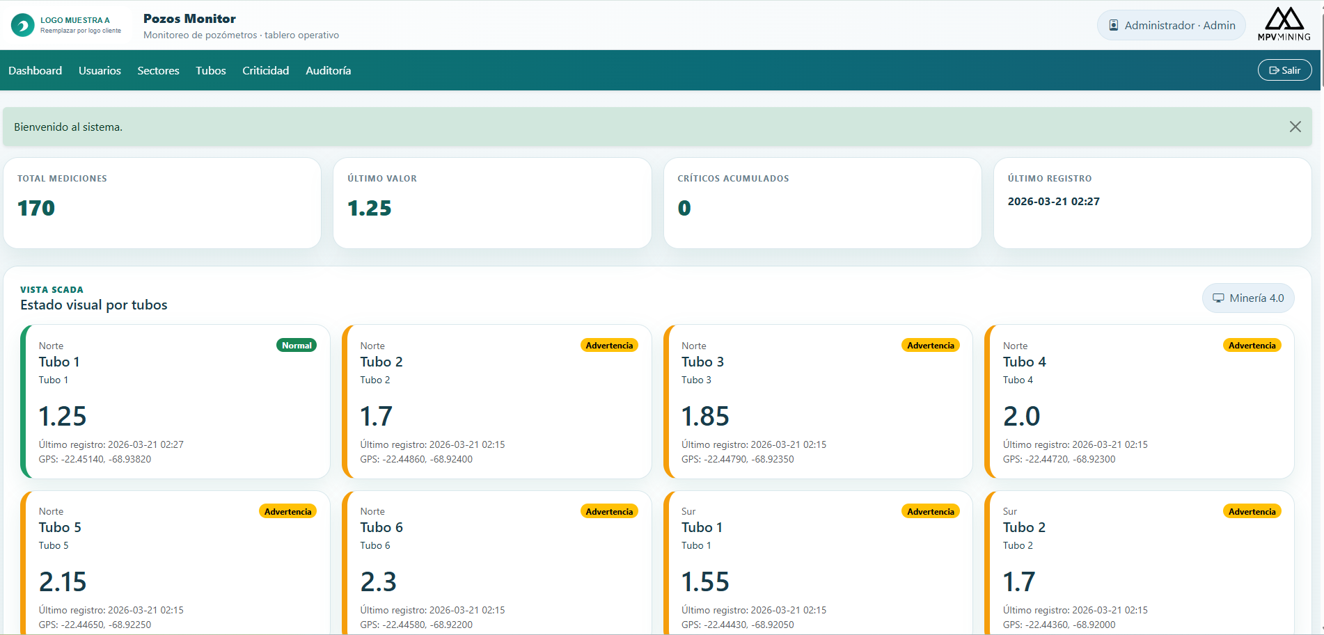Open the Minería 4.0 view
The width and height of the screenshot is (1324, 635).
[x=1248, y=298]
